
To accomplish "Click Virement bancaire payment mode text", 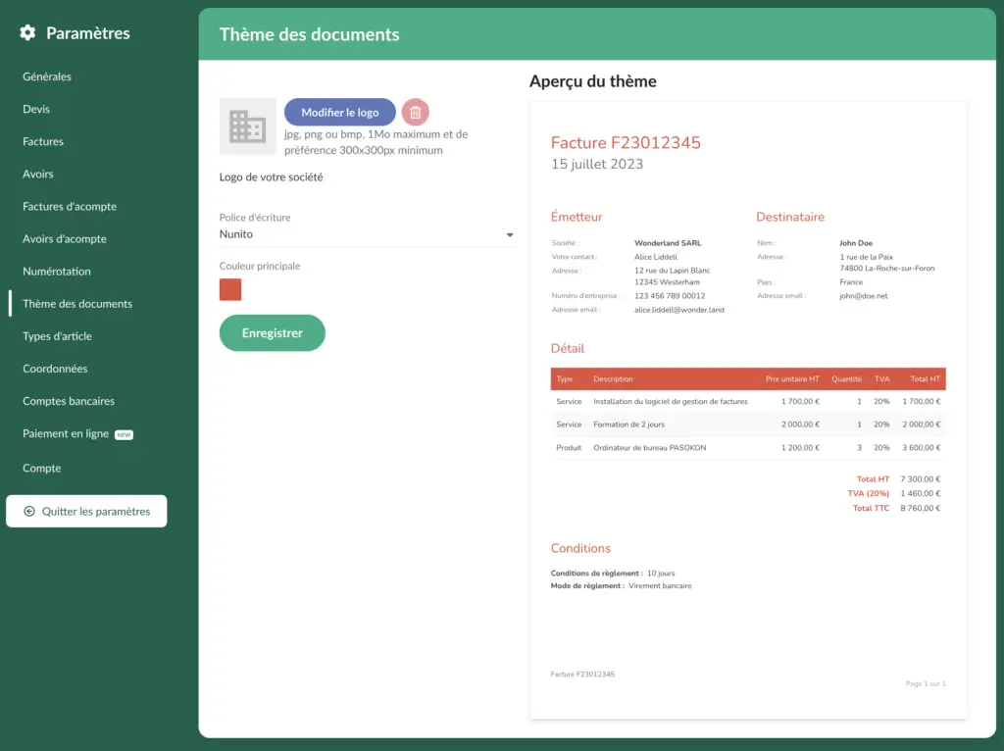I will tap(660, 586).
